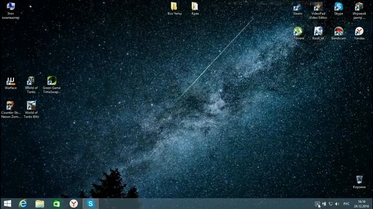Select the 'Игровой центр' shortcut
373x209 pixels.
pyautogui.click(x=359, y=11)
